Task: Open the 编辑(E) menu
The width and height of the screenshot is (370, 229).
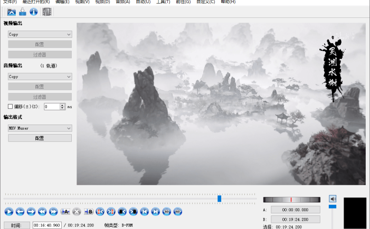Action: pyautogui.click(x=62, y=2)
